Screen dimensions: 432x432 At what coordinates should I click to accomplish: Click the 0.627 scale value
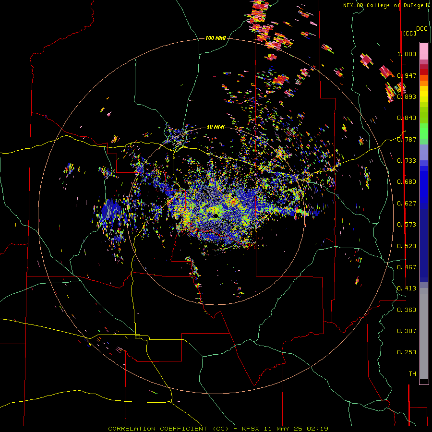tap(407, 204)
